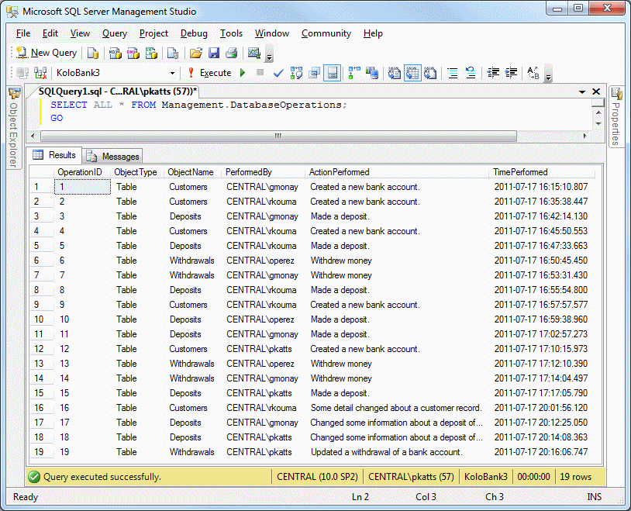Open the Edit menu
The image size is (631, 511).
50,33
